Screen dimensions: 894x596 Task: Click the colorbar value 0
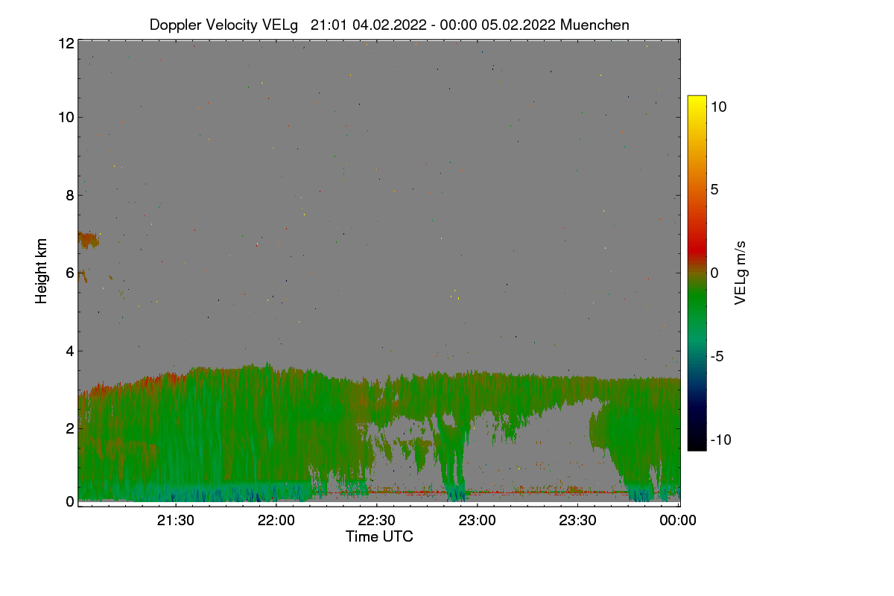click(714, 273)
